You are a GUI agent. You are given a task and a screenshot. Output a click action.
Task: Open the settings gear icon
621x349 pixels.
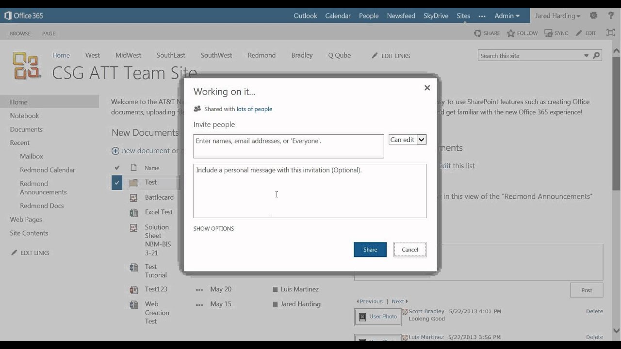tap(593, 16)
